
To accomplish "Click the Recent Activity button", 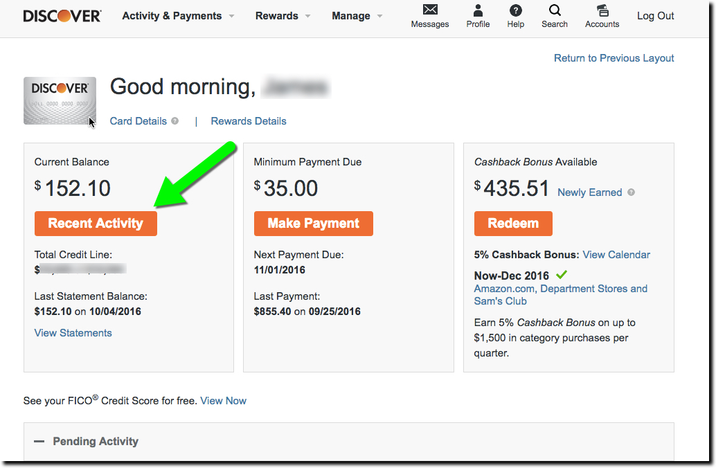I will point(96,223).
